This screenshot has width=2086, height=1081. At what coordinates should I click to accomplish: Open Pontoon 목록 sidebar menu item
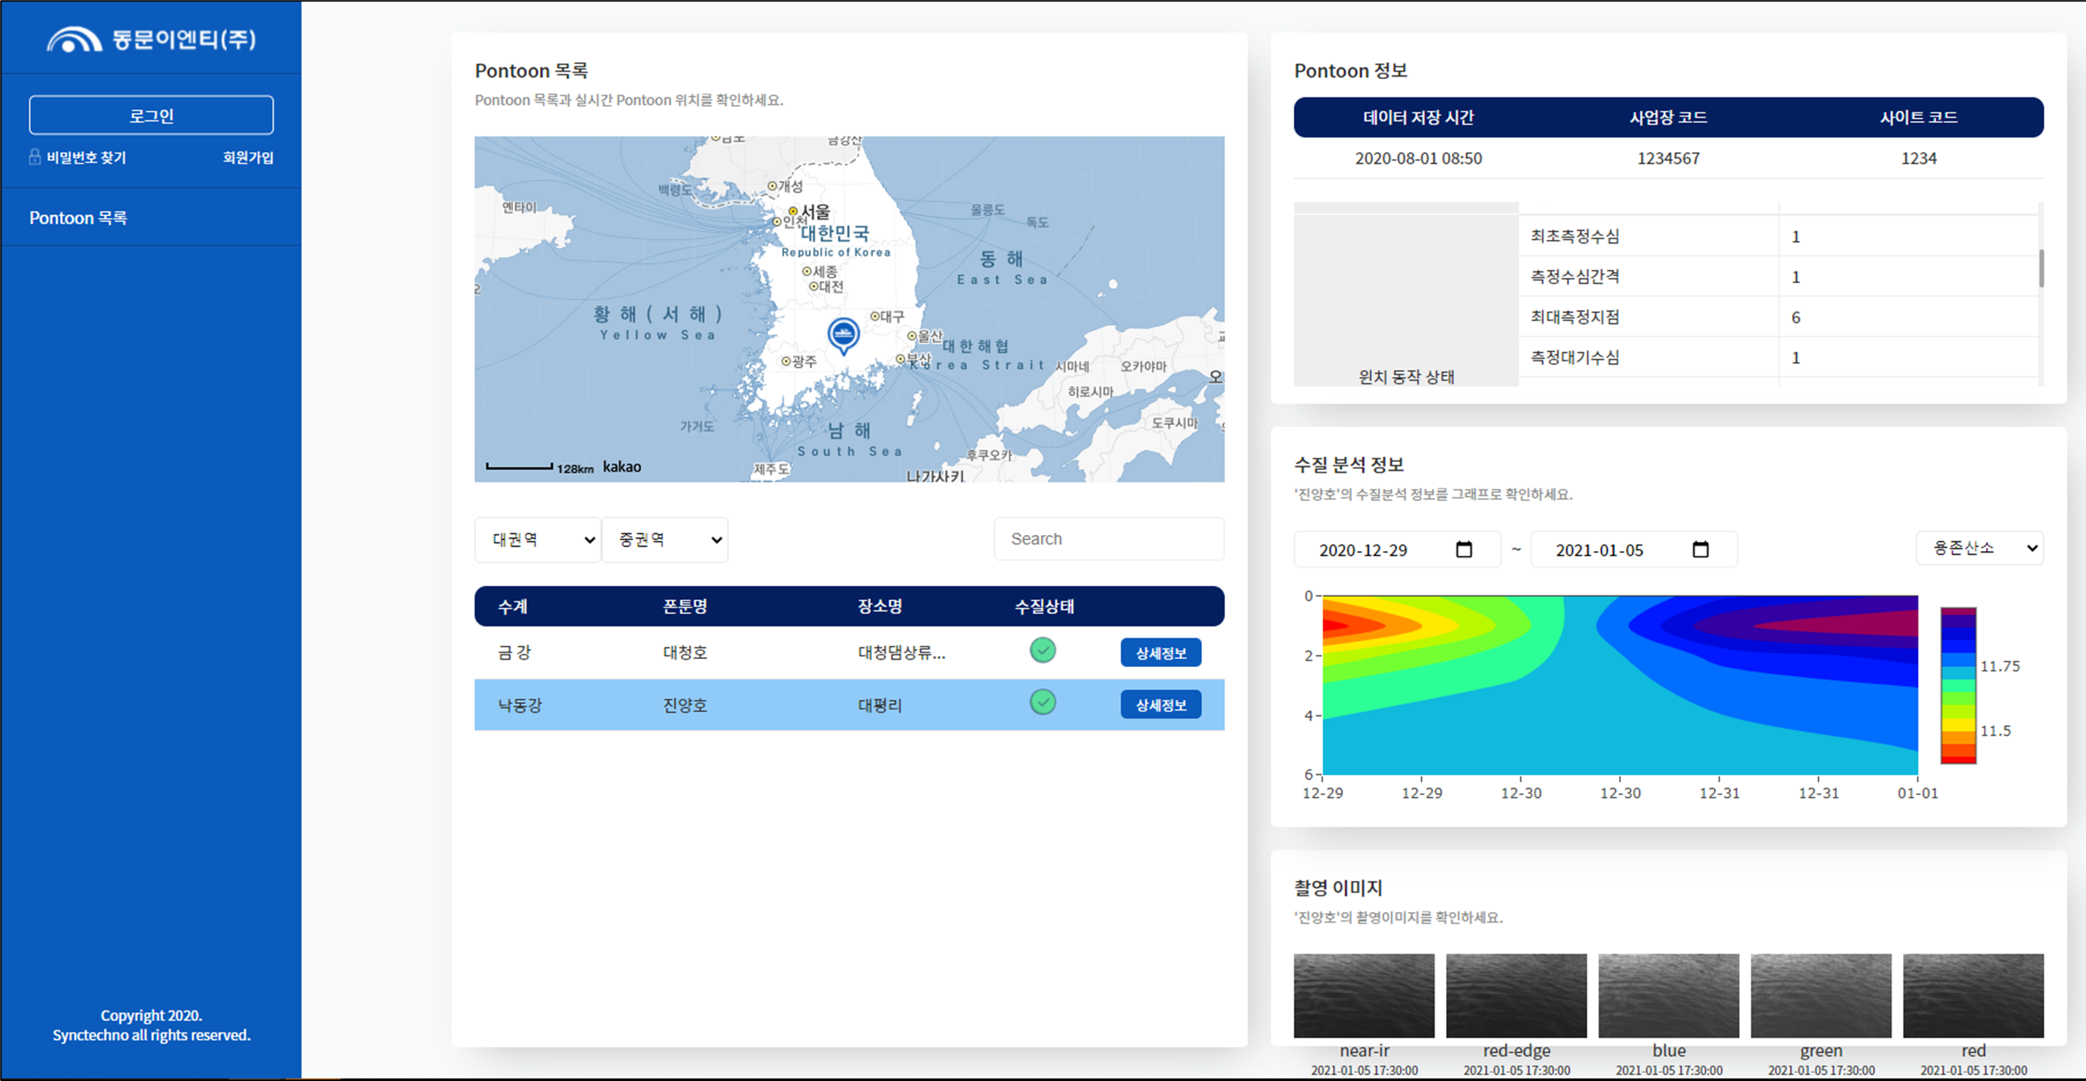pyautogui.click(x=78, y=218)
